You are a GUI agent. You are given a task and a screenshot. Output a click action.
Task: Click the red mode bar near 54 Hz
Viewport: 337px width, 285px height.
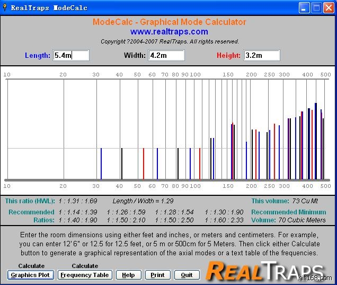coord(144,163)
